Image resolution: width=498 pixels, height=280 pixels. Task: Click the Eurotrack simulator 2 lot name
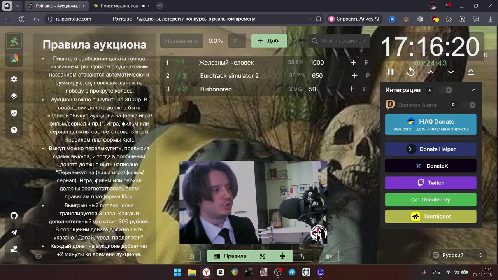point(229,76)
